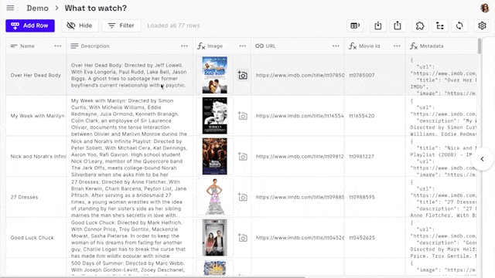Click the refresh sync icon
This screenshot has width=495, height=278.
(x=459, y=25)
